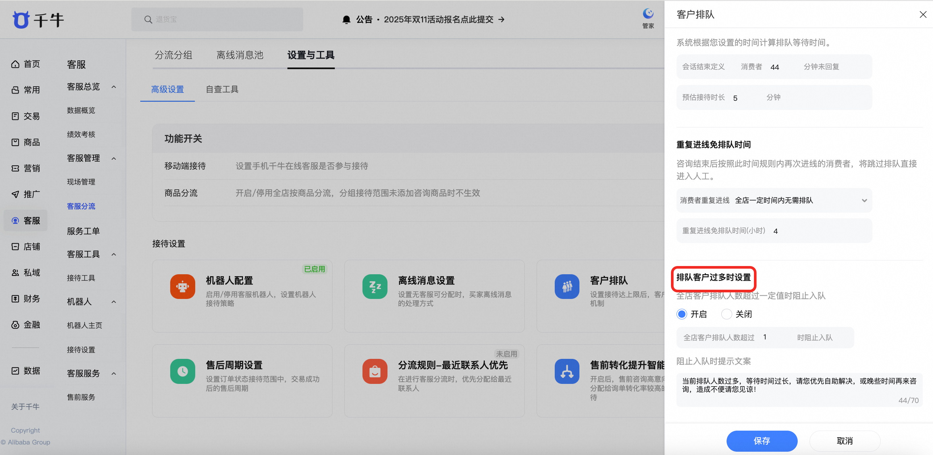This screenshot has width=933, height=455.
Task: Click the 营销 sidebar icon
Action: pyautogui.click(x=15, y=168)
